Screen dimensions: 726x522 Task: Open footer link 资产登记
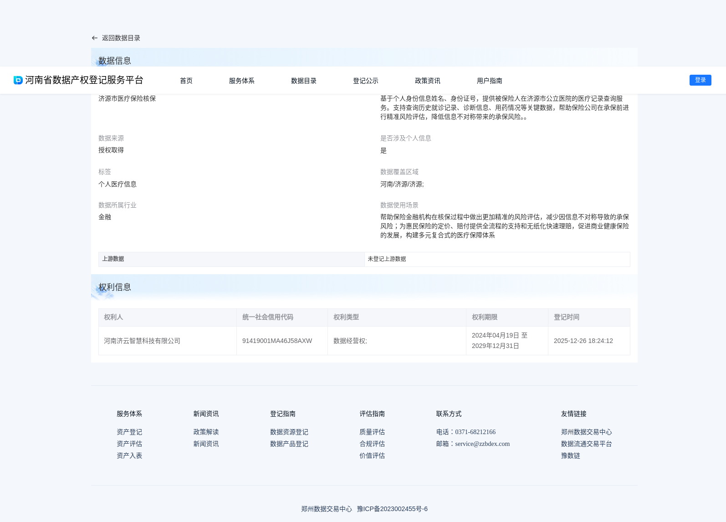point(129,432)
